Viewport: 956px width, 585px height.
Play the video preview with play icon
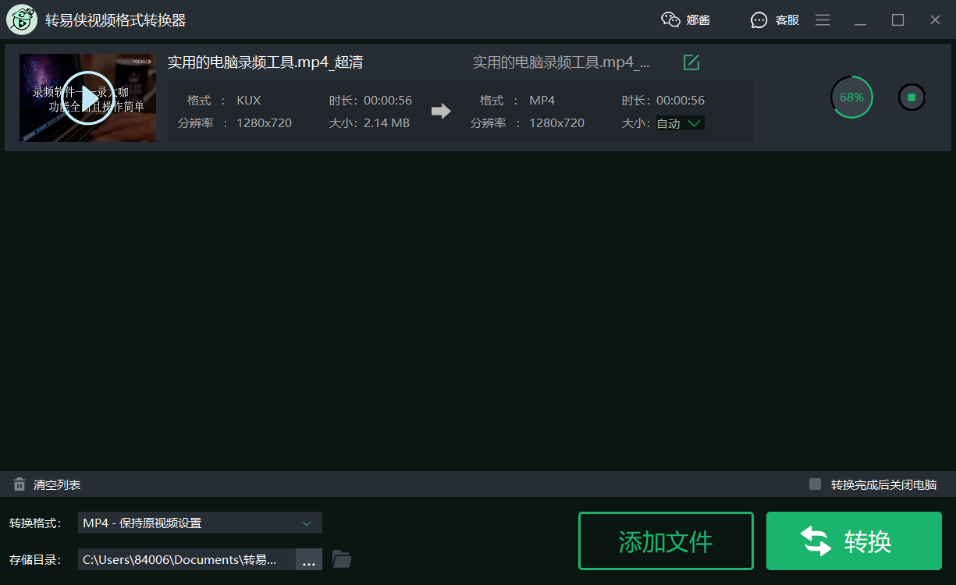pos(87,97)
